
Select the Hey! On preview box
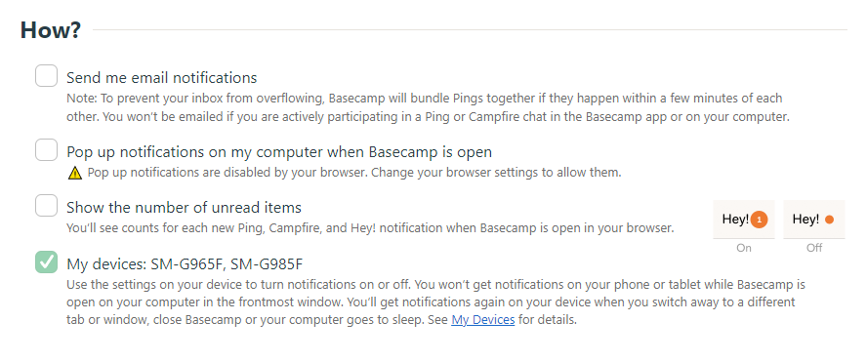[x=744, y=220]
